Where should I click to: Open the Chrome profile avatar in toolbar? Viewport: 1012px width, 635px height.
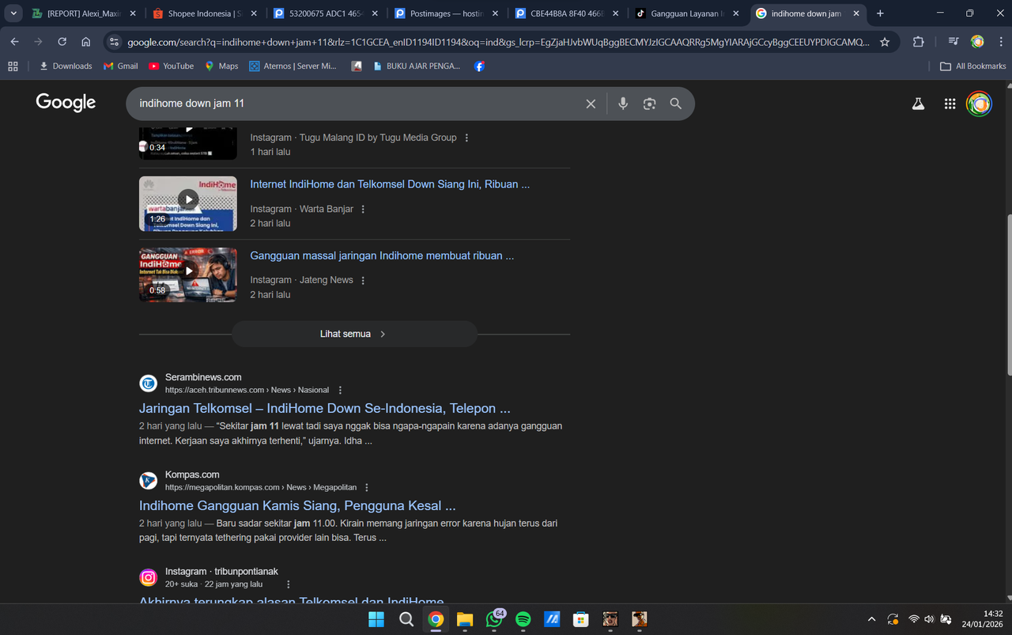977,42
